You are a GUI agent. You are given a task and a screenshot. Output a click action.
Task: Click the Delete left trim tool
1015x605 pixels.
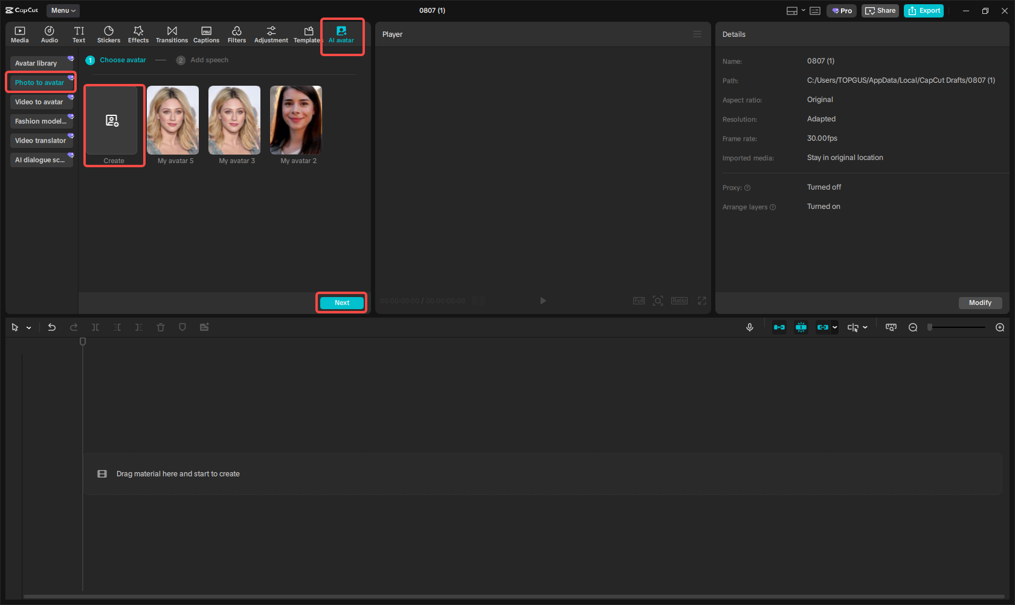[117, 327]
